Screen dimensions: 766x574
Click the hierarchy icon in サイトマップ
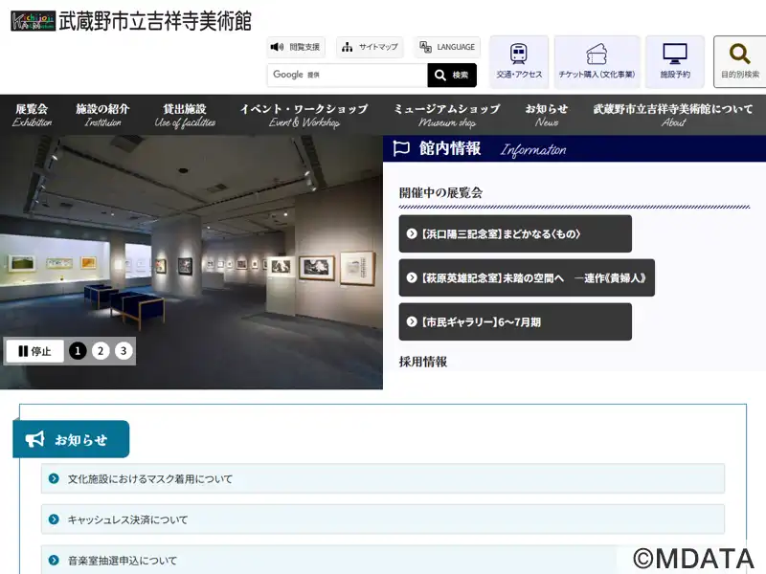pos(347,47)
